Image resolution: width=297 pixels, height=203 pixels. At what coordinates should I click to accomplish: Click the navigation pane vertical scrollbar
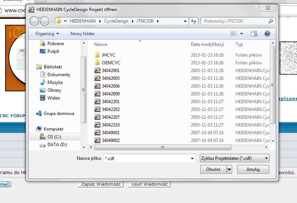pos(83,90)
